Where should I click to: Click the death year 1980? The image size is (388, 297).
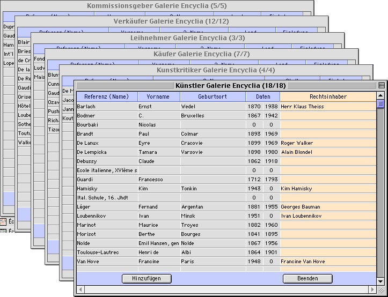[271, 152]
